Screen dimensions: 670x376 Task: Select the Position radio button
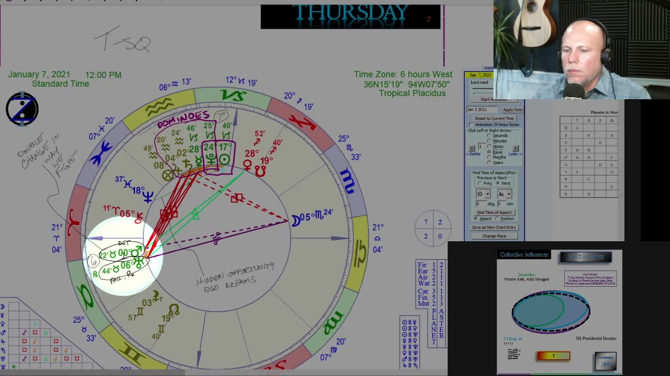(497, 219)
